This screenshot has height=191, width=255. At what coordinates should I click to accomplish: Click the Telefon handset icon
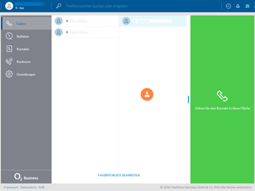pyautogui.click(x=9, y=23)
